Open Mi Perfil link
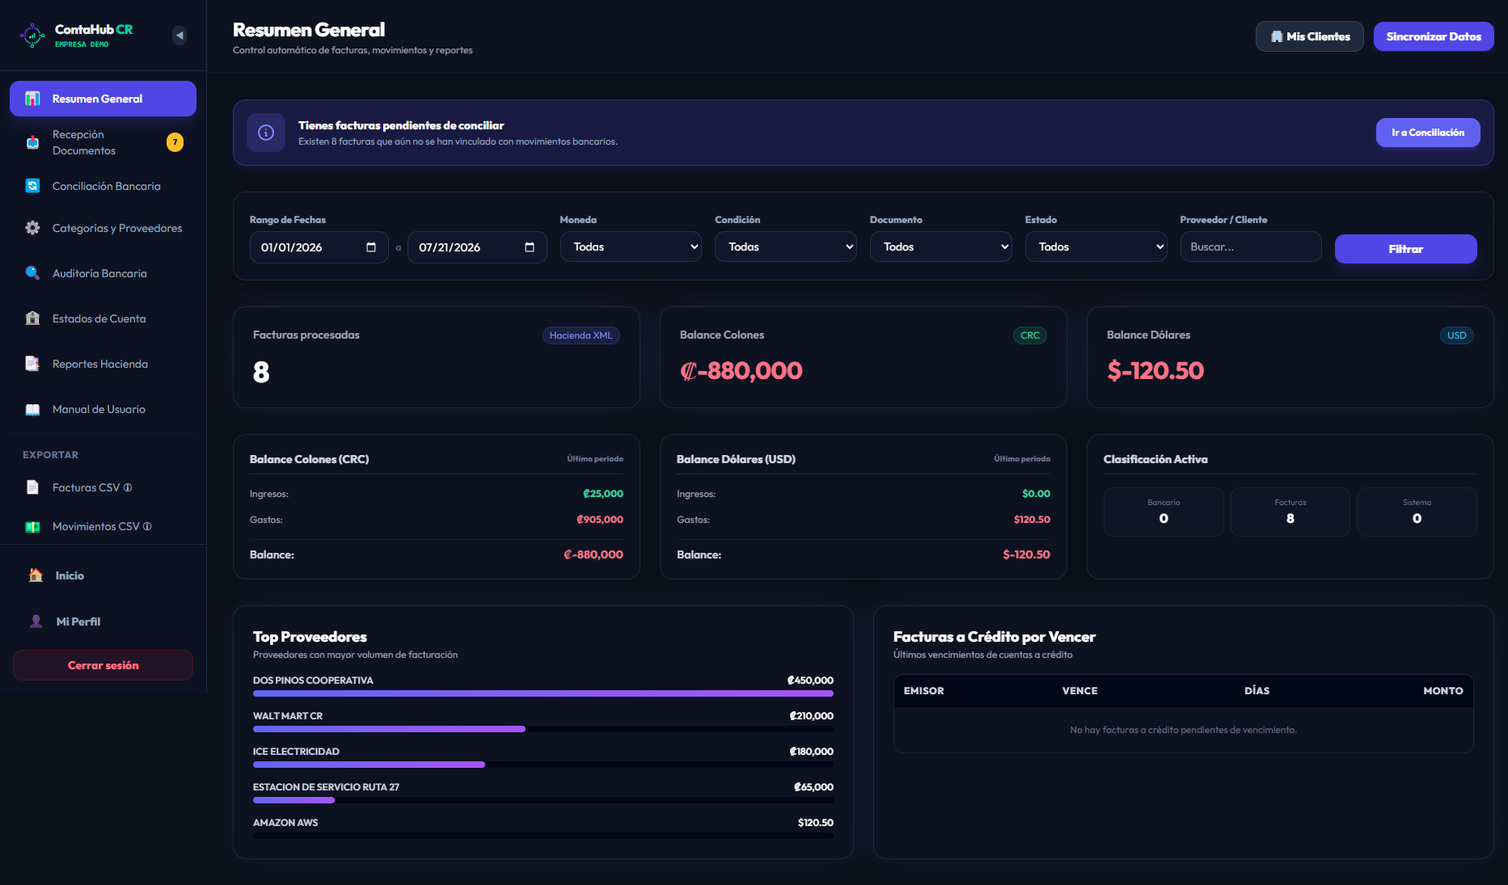 pos(103,622)
